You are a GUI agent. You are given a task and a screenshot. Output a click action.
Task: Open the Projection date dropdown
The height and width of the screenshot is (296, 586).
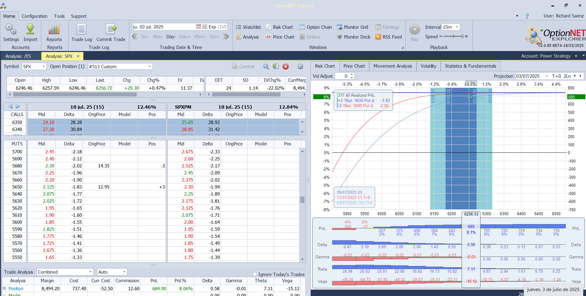click(547, 76)
